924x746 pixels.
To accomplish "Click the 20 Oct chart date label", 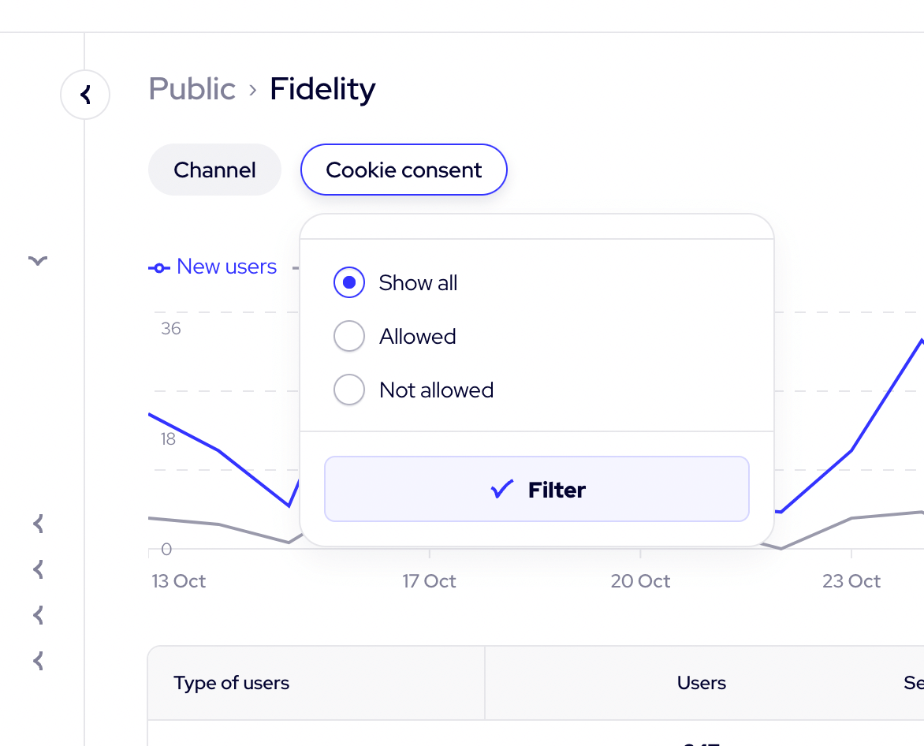I will pos(640,581).
